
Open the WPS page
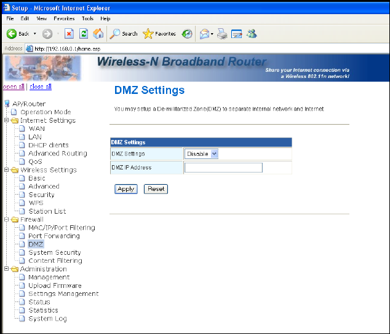tap(36, 203)
